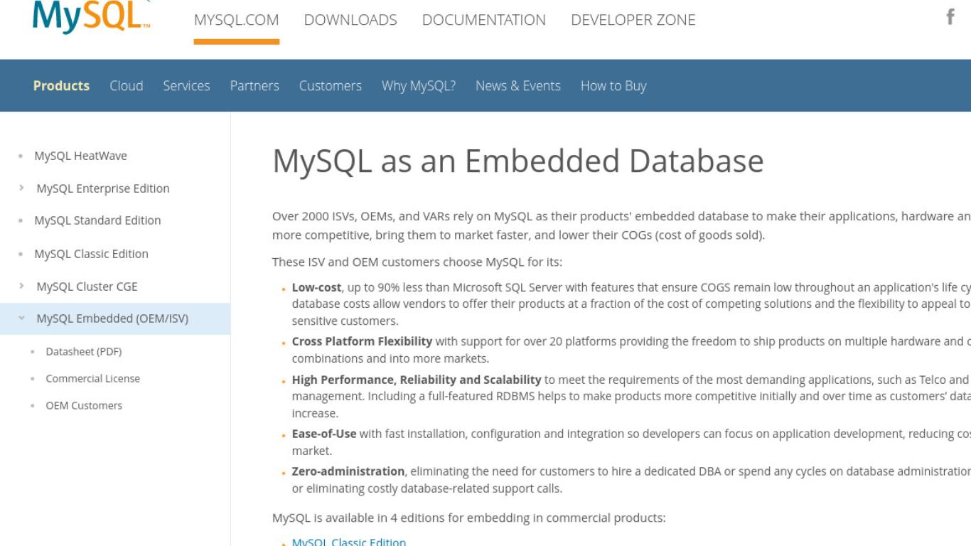
Task: Click the bold "Ease-of-Use" bullet text
Action: point(324,434)
